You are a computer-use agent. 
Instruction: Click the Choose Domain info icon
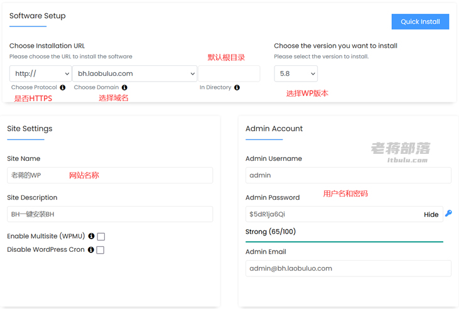coord(124,87)
